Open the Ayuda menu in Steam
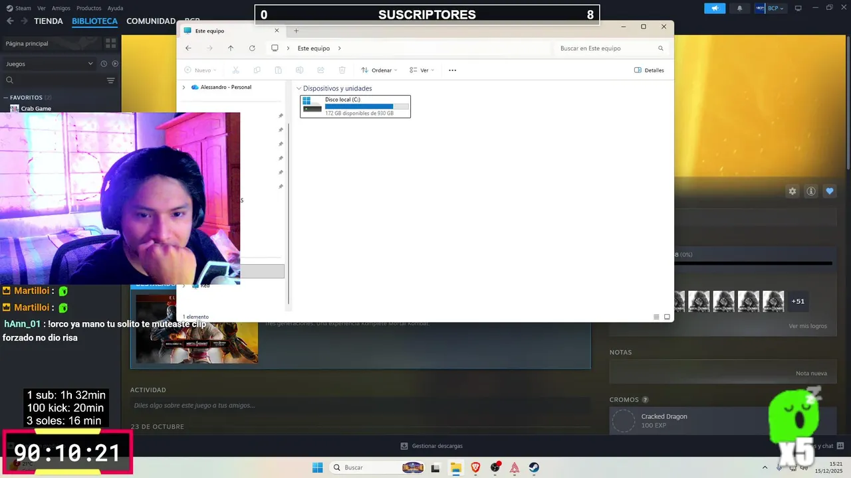The width and height of the screenshot is (851, 478). coord(116,8)
